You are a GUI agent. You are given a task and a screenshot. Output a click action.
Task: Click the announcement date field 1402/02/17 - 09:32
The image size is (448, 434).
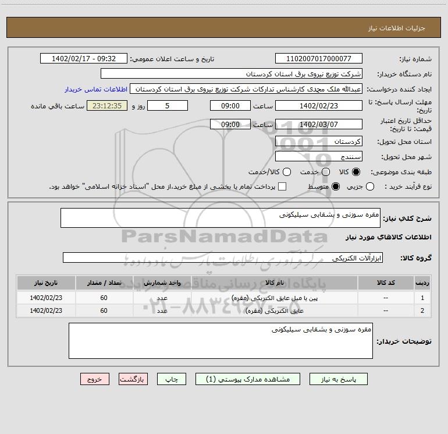coord(84,58)
